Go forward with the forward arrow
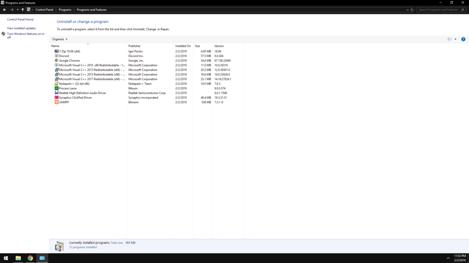Image resolution: width=469 pixels, height=263 pixels. pyautogui.click(x=12, y=9)
